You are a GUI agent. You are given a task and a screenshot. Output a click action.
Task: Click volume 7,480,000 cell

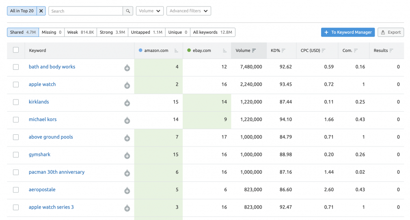point(251,67)
